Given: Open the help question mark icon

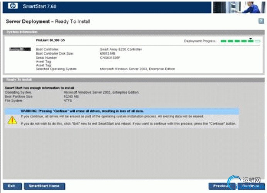Looking at the screenshot, I should pyautogui.click(x=261, y=21).
